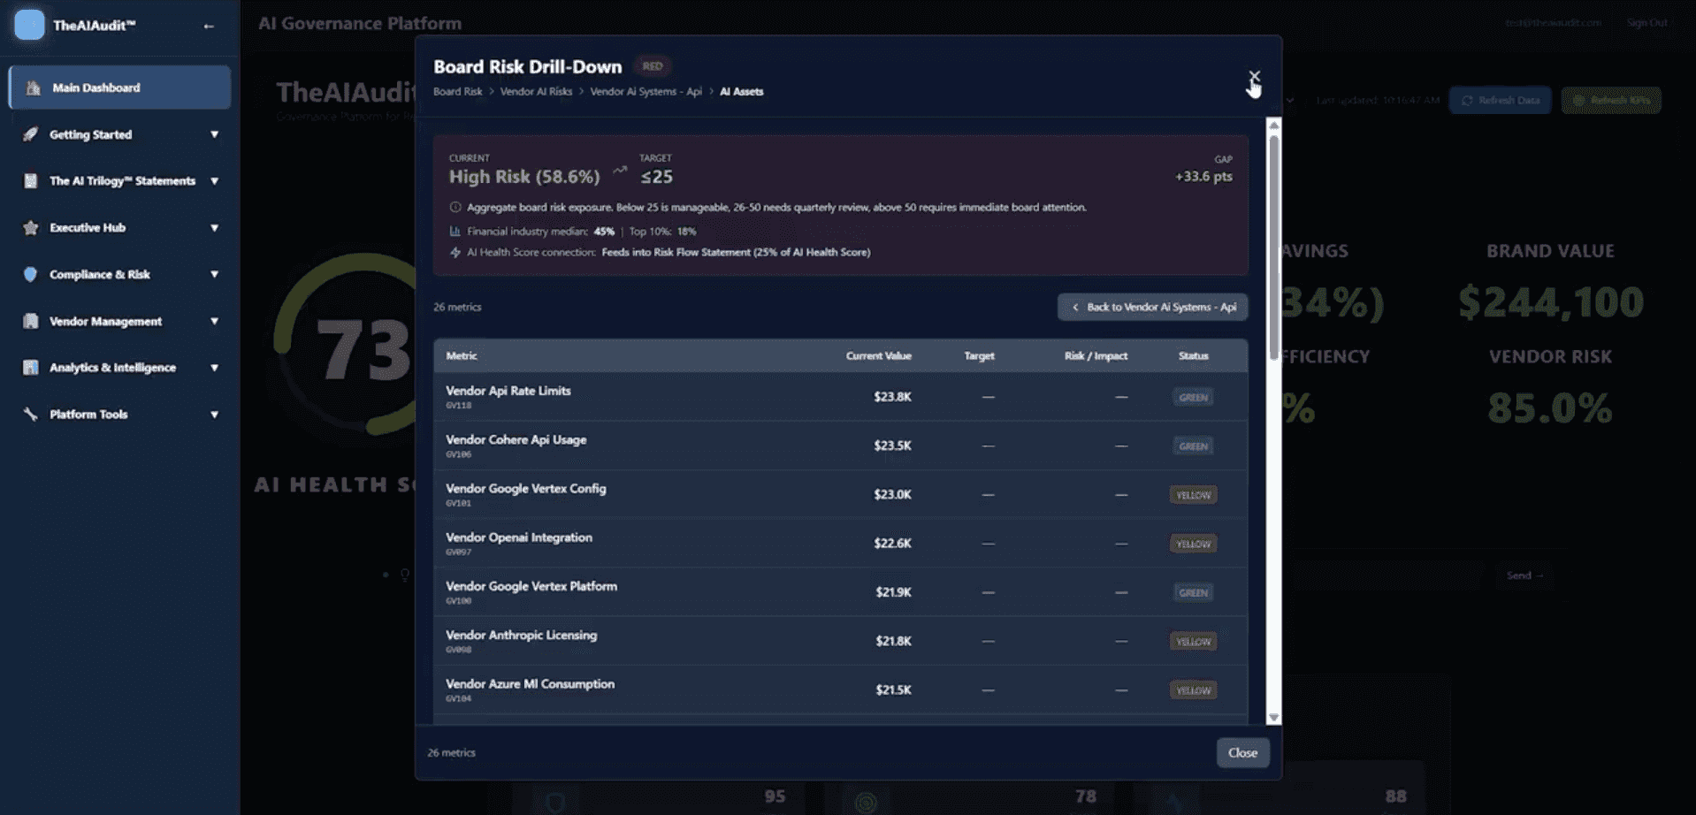The image size is (1696, 815).
Task: Click GREEN status badge for Vendor Api Rate Limits
Action: pos(1193,397)
